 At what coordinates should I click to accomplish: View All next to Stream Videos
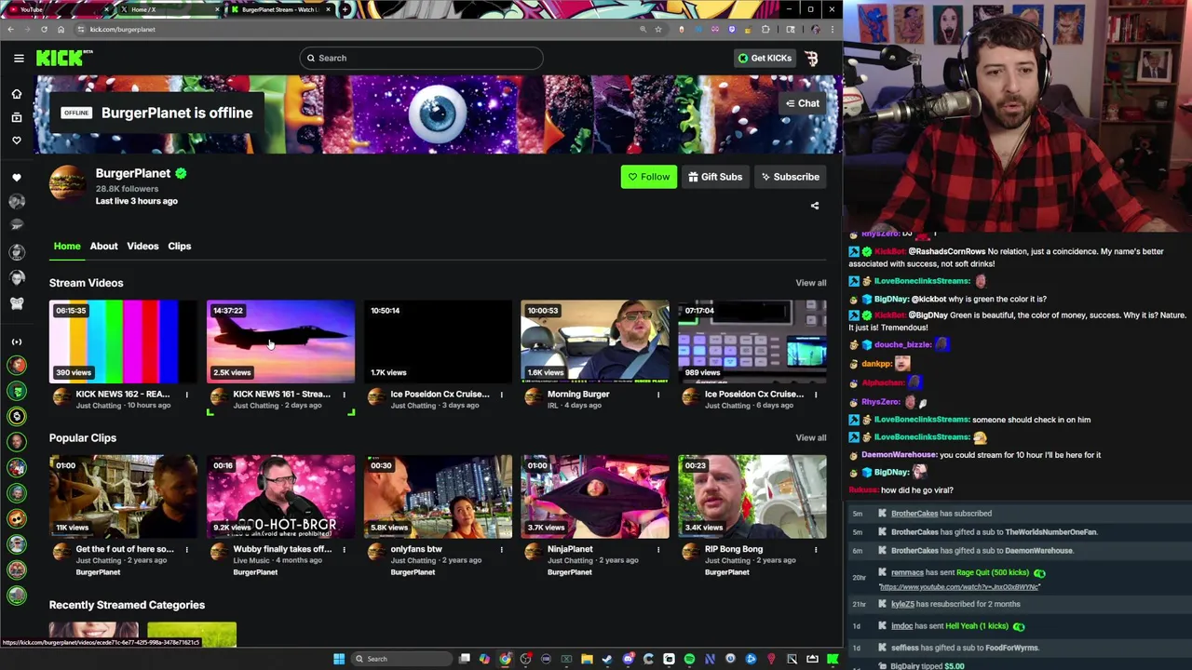pos(810,283)
